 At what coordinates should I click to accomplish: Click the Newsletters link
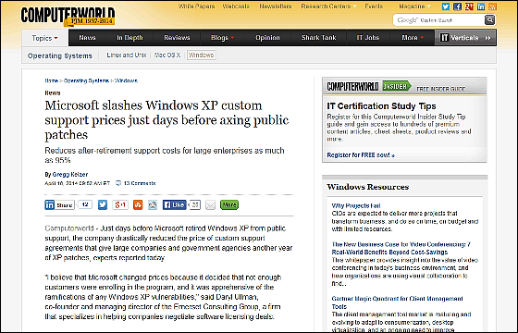tap(276, 6)
